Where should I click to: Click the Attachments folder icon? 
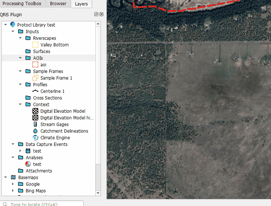coord(21,171)
